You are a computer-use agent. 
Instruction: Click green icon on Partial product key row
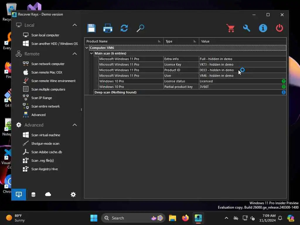coord(284,87)
